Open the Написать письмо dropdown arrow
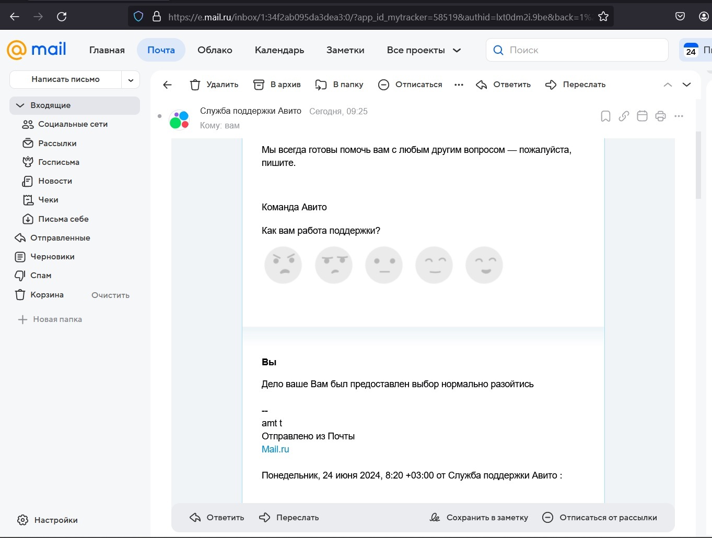 pos(131,80)
